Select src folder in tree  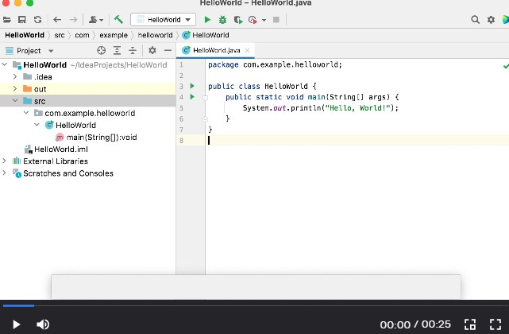(34, 101)
